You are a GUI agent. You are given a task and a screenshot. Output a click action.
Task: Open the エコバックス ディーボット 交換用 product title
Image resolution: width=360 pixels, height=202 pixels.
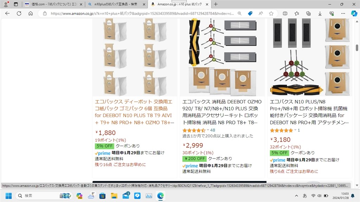[134, 112]
